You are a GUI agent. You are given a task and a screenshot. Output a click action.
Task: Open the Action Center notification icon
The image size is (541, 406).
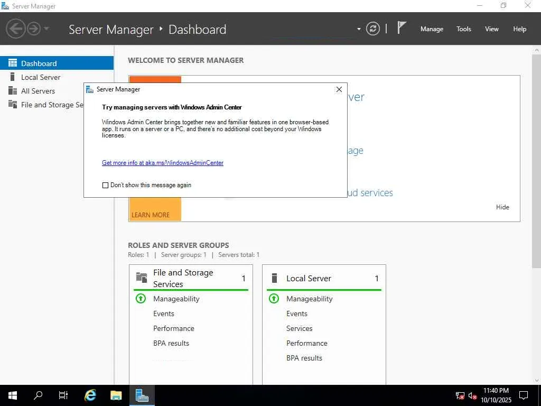(524, 395)
